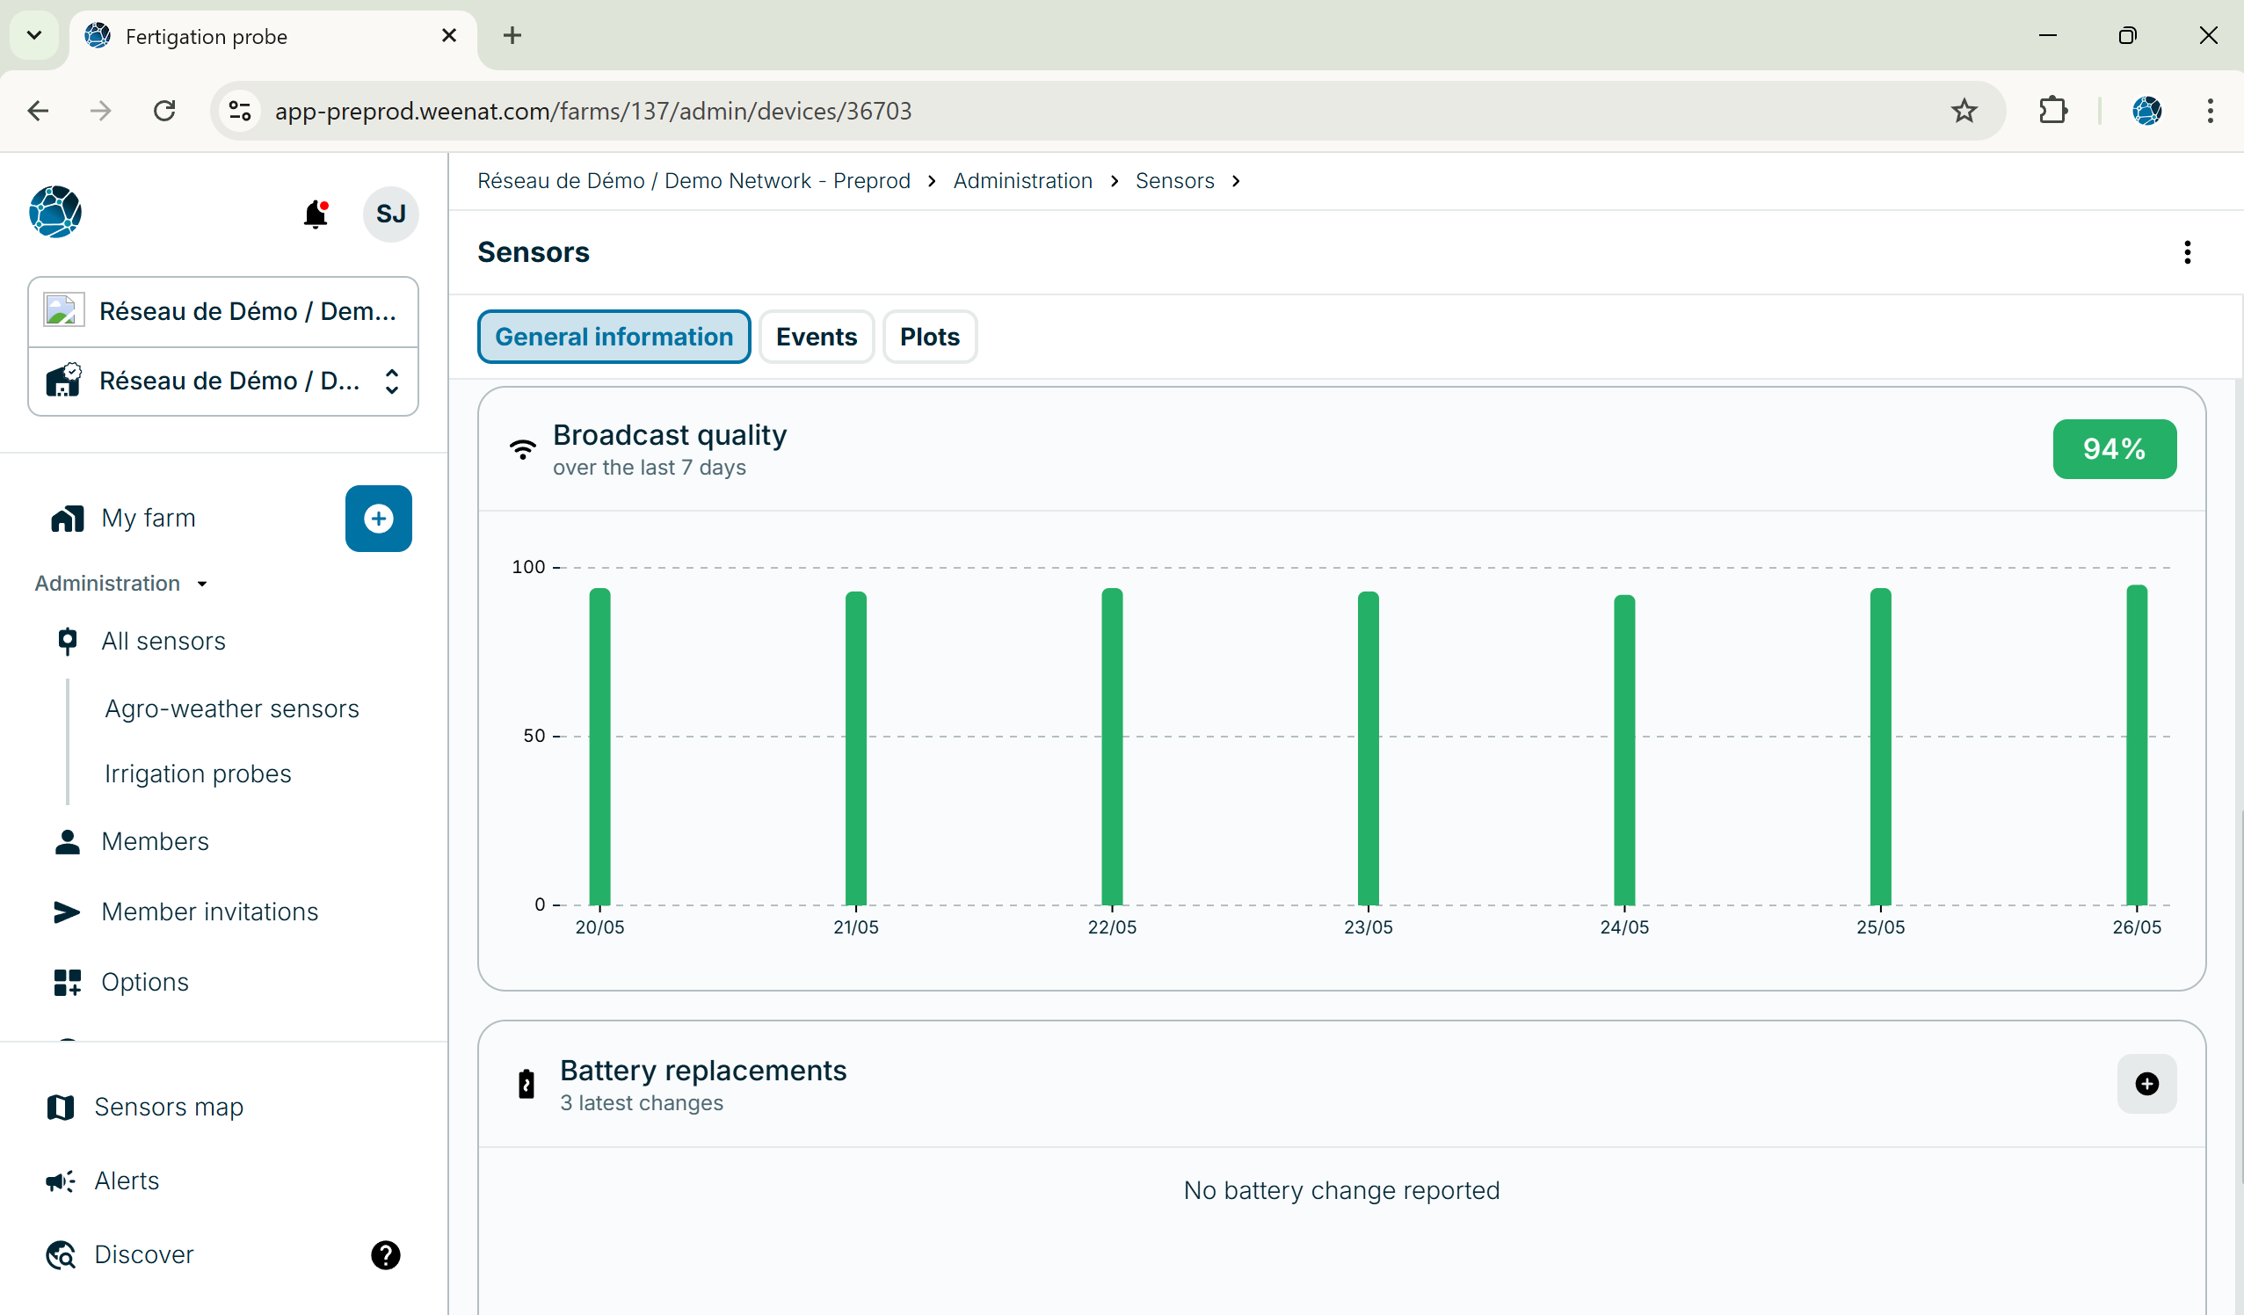
Task: Open Sensors map
Action: [x=168, y=1107]
